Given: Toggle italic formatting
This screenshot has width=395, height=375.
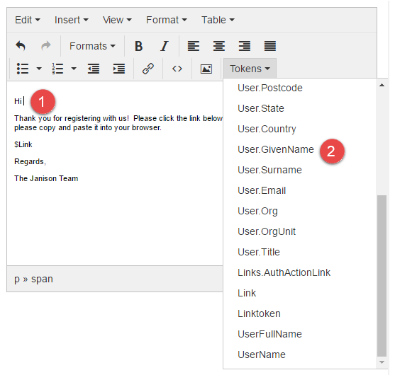Looking at the screenshot, I should (165, 46).
